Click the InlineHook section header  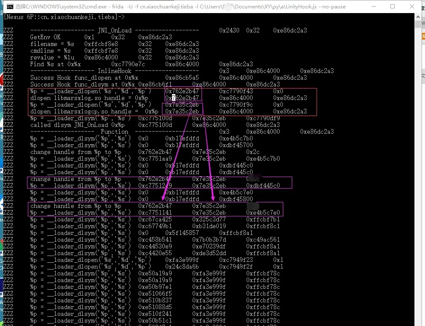click(114, 71)
